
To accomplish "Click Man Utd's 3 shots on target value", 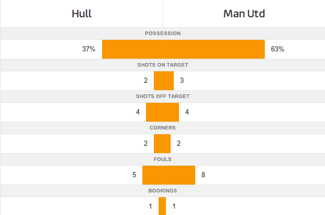I will pos(182,81).
